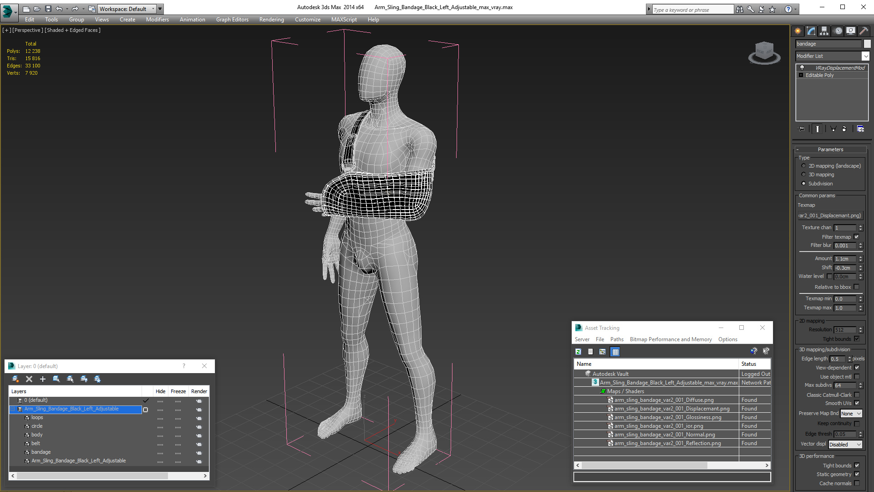The width and height of the screenshot is (874, 492).
Task: Toggle the Relative to bbox checkbox
Action: (x=857, y=287)
